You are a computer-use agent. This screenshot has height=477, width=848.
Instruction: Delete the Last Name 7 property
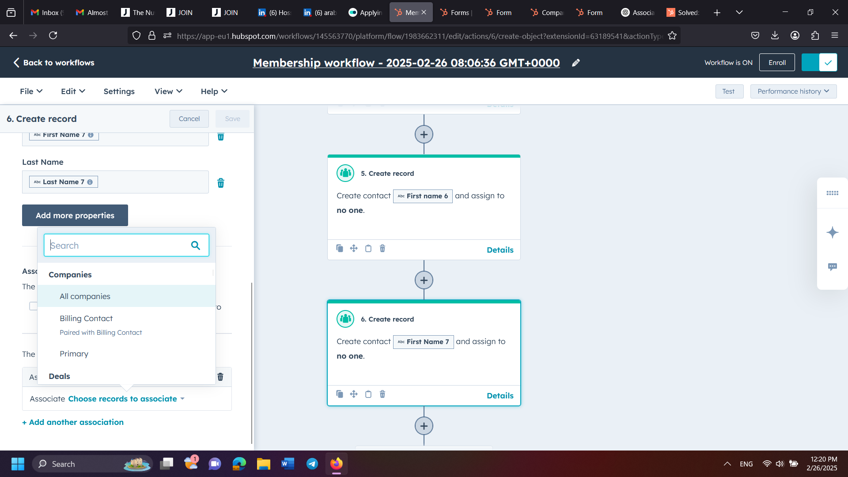click(x=221, y=183)
